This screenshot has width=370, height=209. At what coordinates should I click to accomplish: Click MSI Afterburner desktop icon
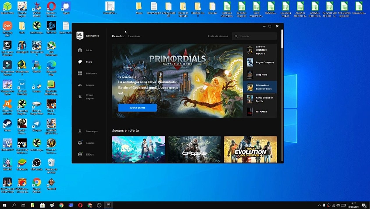51,48
